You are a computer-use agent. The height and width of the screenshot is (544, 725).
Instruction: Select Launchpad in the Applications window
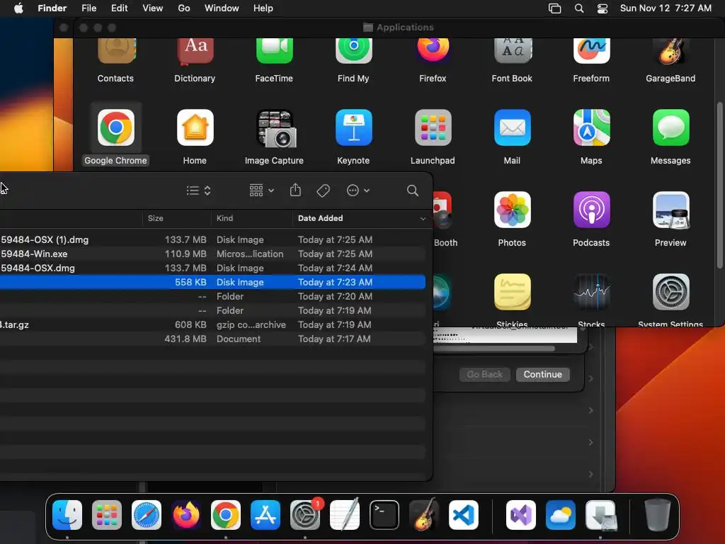pos(433,127)
